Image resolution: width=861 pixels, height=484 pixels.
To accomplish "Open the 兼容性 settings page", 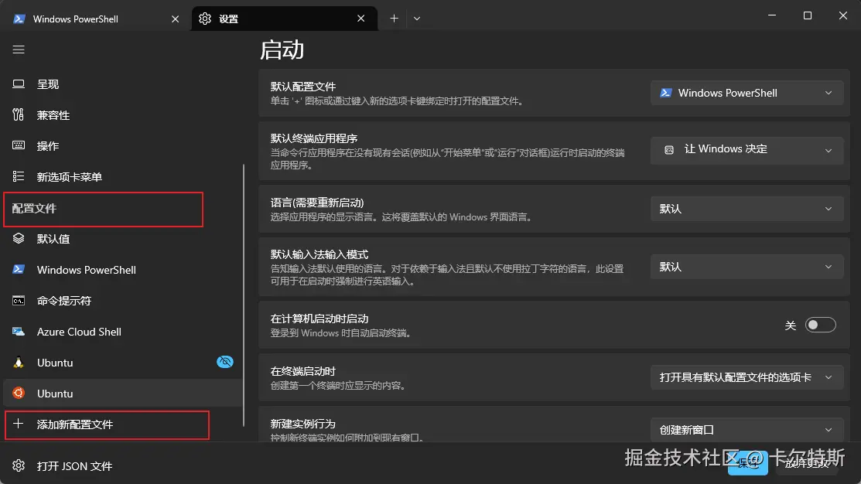I will coord(56,114).
